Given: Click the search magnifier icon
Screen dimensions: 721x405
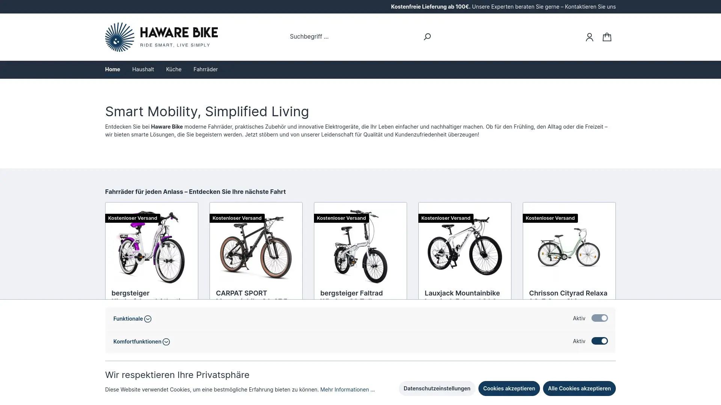Looking at the screenshot, I should 427,37.
